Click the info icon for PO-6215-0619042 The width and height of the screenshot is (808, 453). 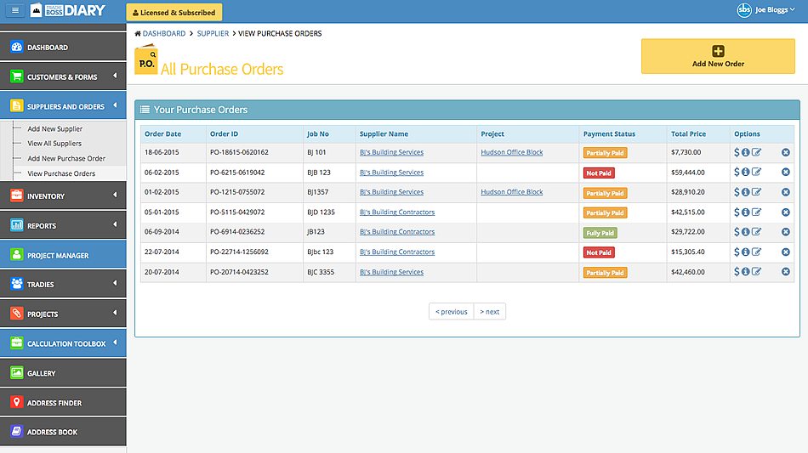click(x=745, y=172)
